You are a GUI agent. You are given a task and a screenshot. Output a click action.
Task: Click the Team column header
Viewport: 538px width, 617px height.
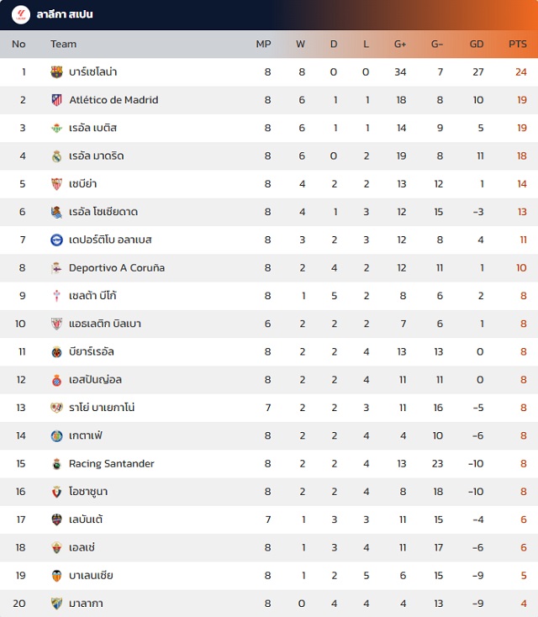(63, 44)
